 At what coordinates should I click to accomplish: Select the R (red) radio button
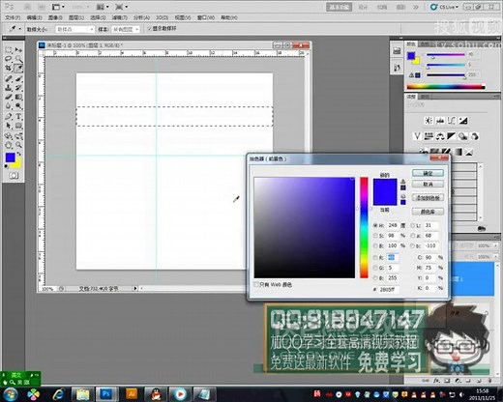[x=375, y=257]
